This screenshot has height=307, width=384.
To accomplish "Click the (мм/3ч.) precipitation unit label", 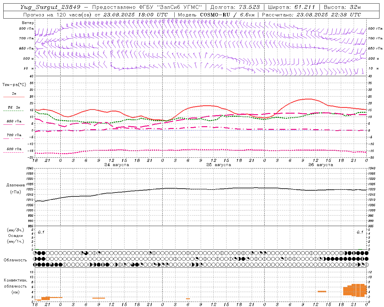I will click(16, 230).
